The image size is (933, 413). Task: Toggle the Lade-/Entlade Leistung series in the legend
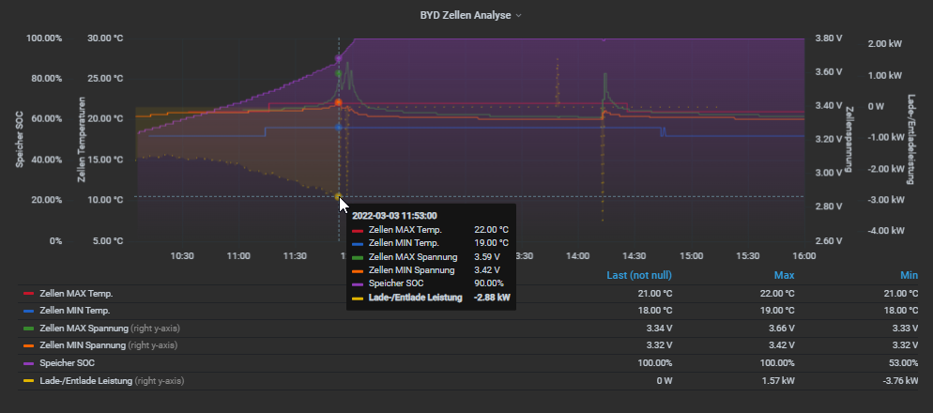click(x=85, y=380)
